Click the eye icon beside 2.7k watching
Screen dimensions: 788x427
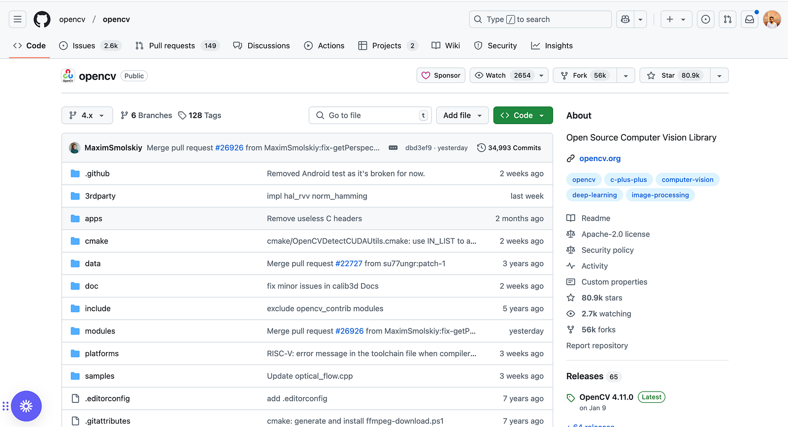coord(571,314)
